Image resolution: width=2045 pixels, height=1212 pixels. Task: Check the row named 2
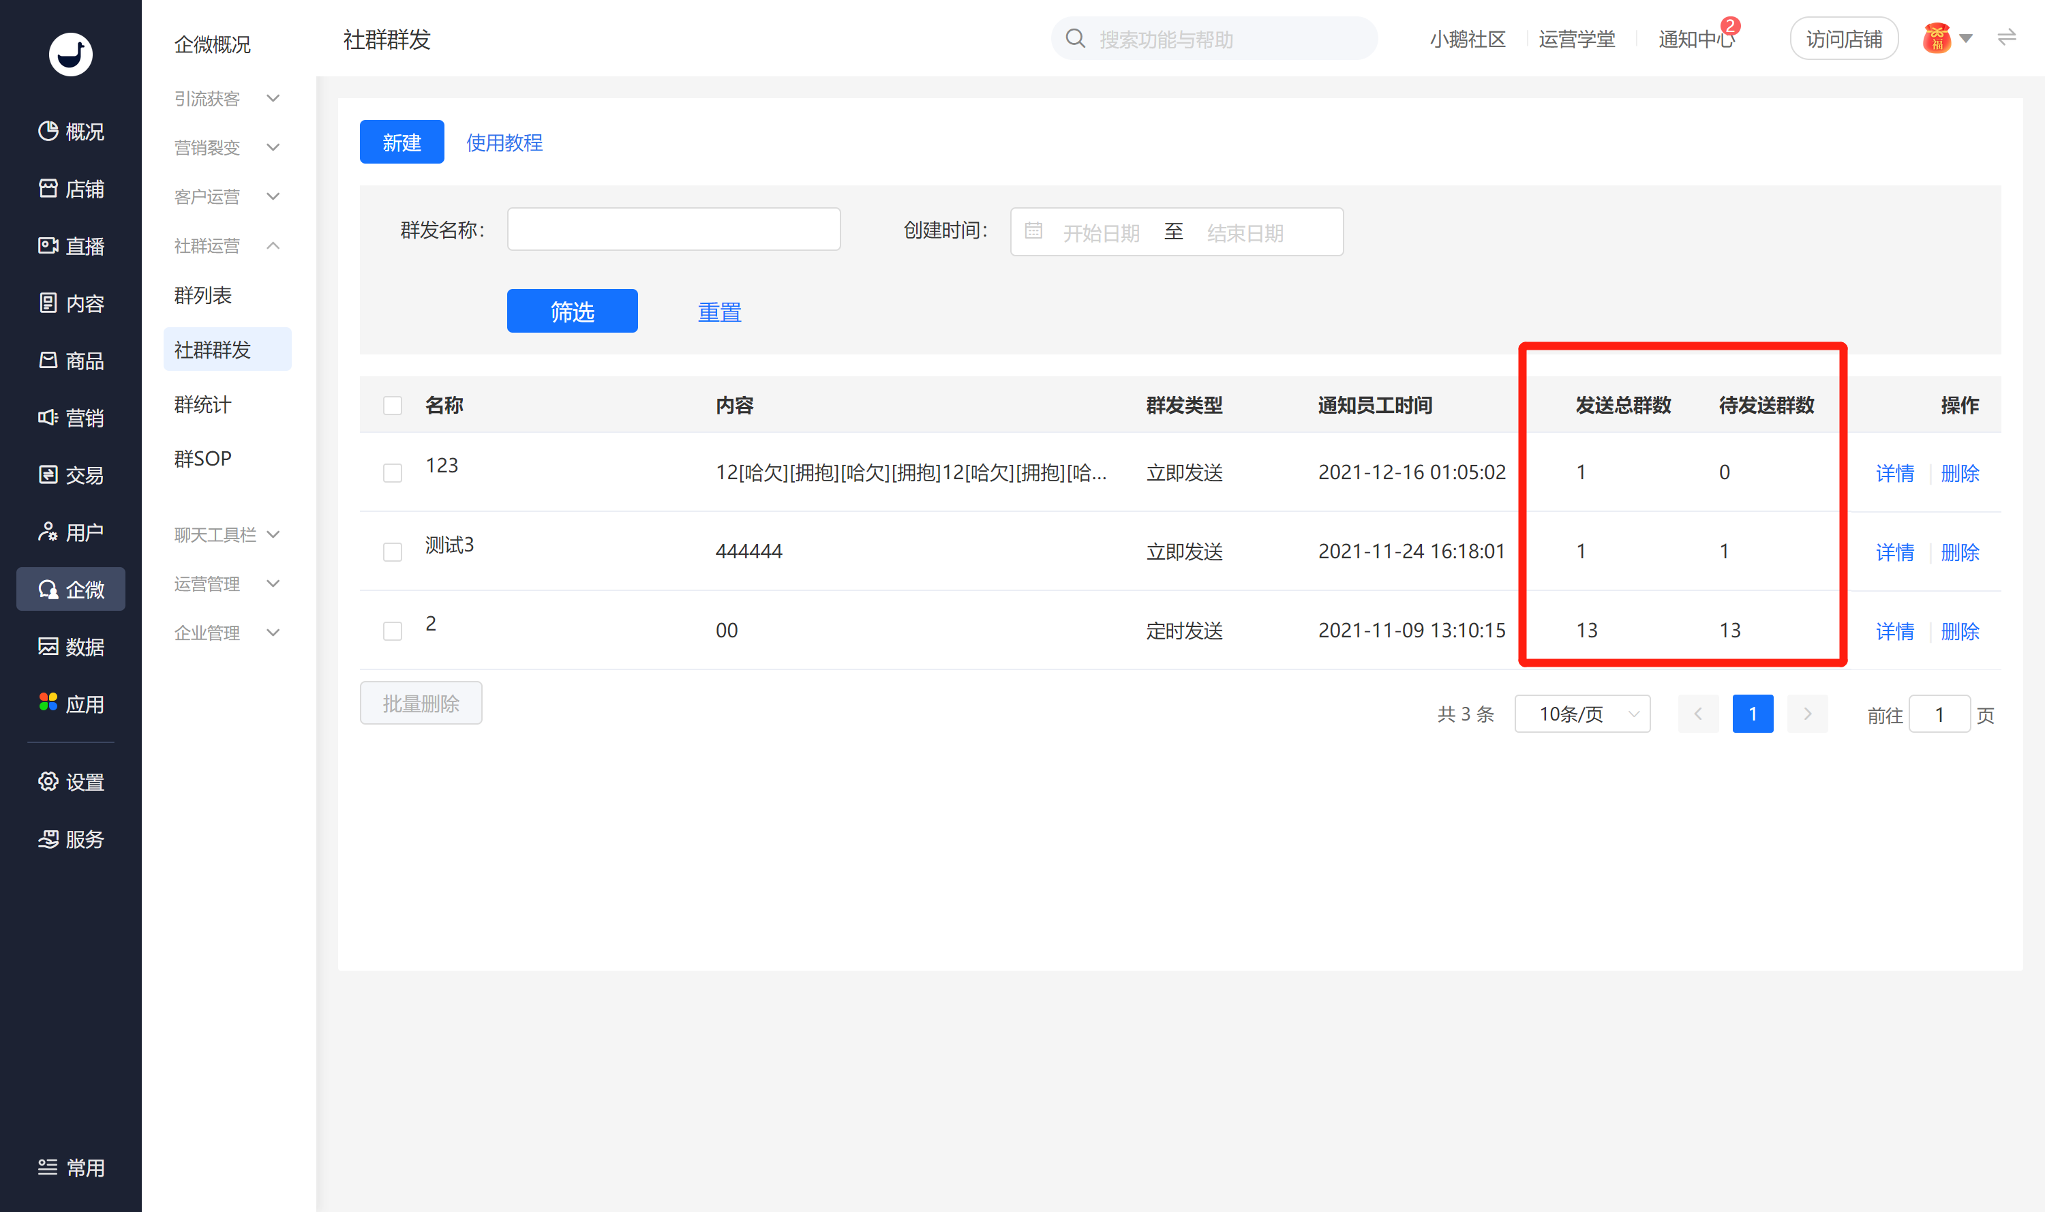tap(393, 631)
